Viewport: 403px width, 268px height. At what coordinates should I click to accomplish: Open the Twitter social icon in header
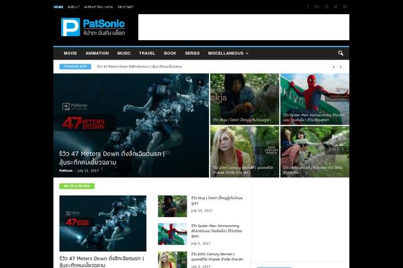pyautogui.click(x=336, y=7)
